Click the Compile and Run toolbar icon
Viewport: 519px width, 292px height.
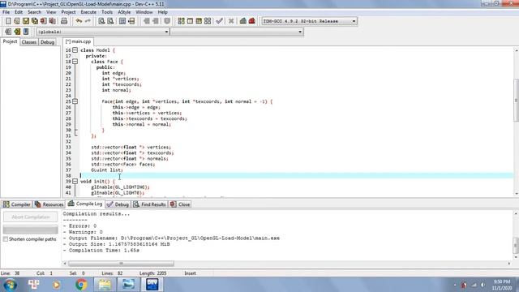tap(199, 21)
